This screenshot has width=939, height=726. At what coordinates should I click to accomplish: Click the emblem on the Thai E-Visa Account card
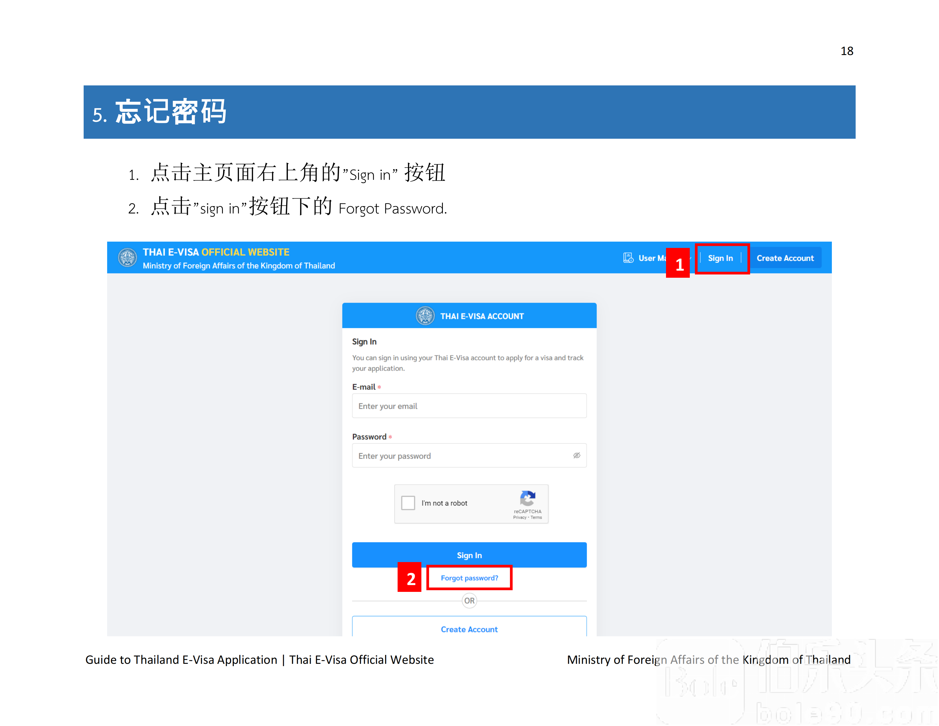coord(426,315)
